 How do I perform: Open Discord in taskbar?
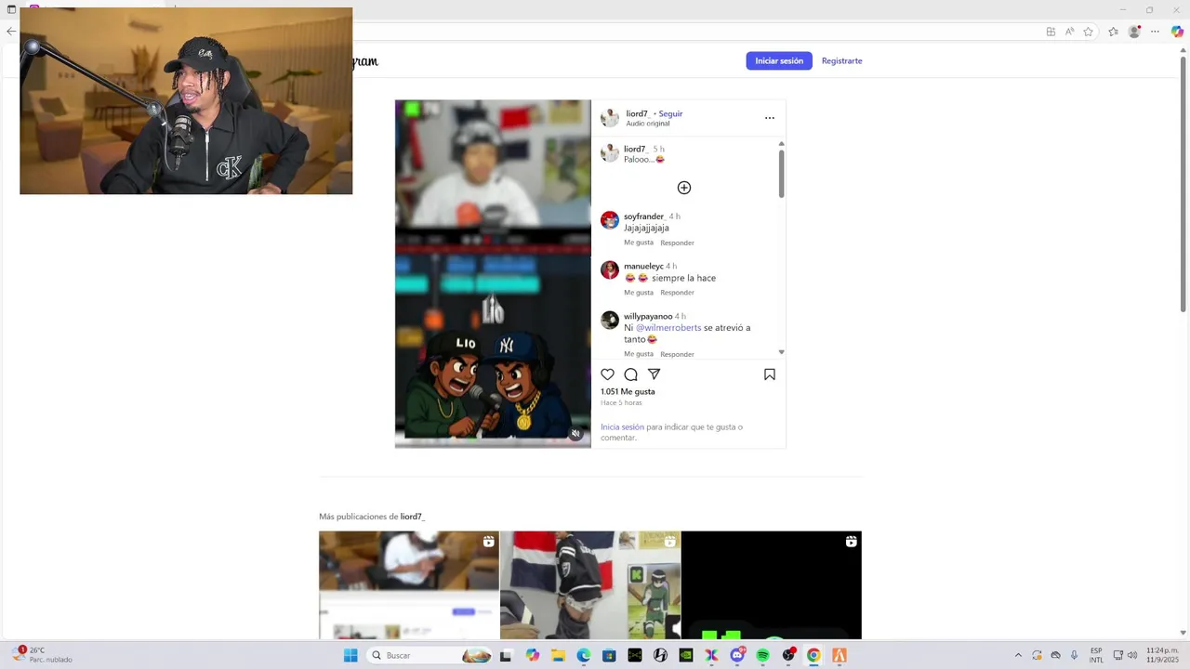pyautogui.click(x=737, y=655)
